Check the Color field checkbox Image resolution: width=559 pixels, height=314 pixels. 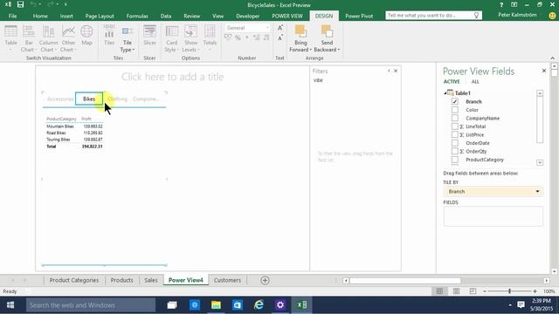[x=455, y=110]
